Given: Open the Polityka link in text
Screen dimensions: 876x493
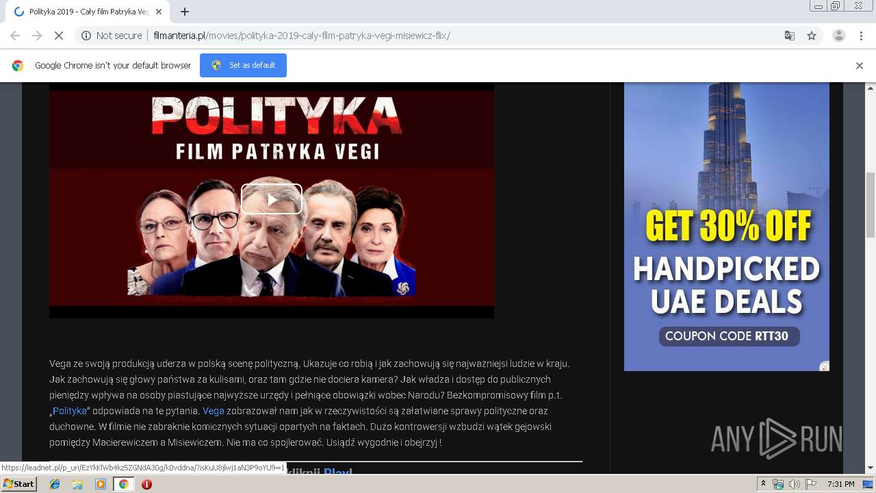Looking at the screenshot, I should pyautogui.click(x=70, y=411).
